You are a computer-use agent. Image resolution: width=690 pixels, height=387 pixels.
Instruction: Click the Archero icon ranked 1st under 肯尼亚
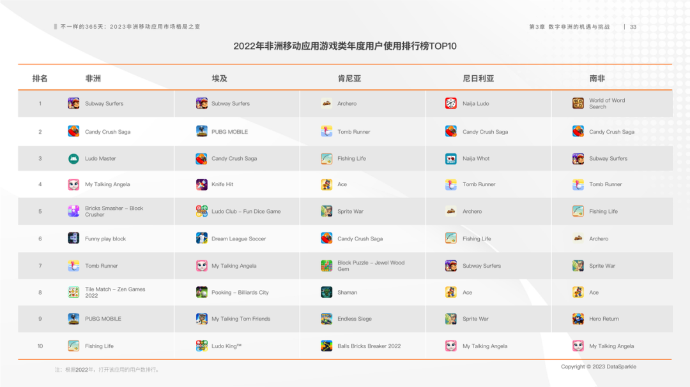(x=325, y=103)
